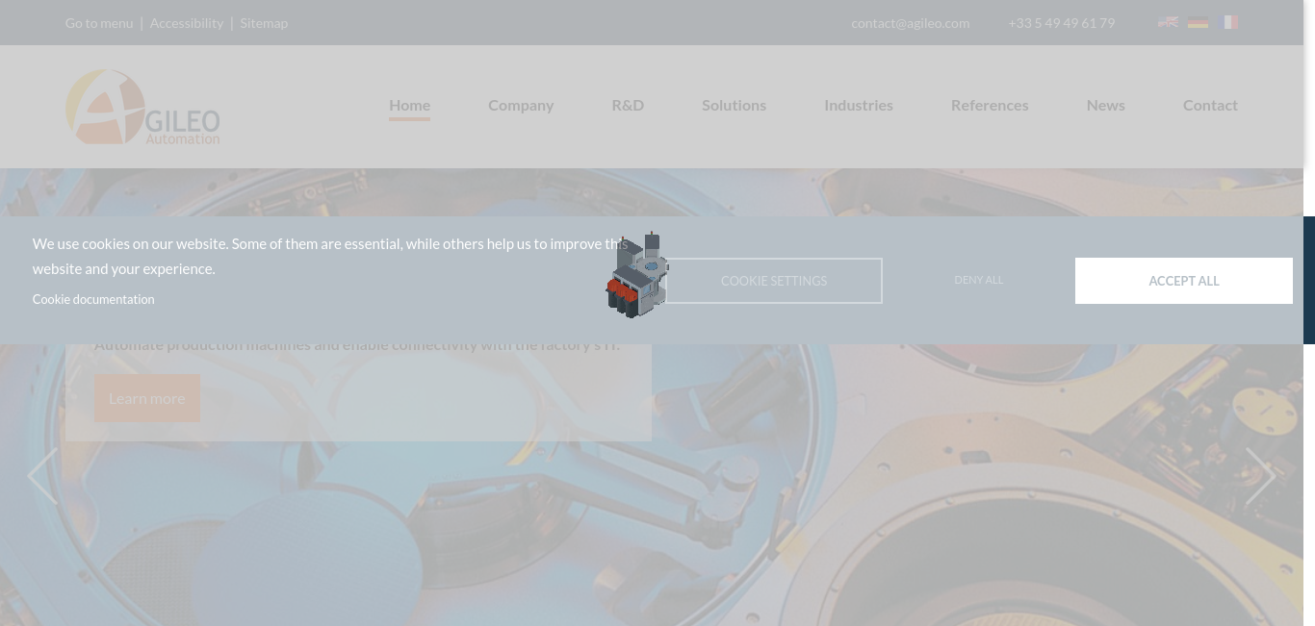The image size is (1315, 626).
Task: Click the robot machine image on banner
Action: (x=636, y=275)
